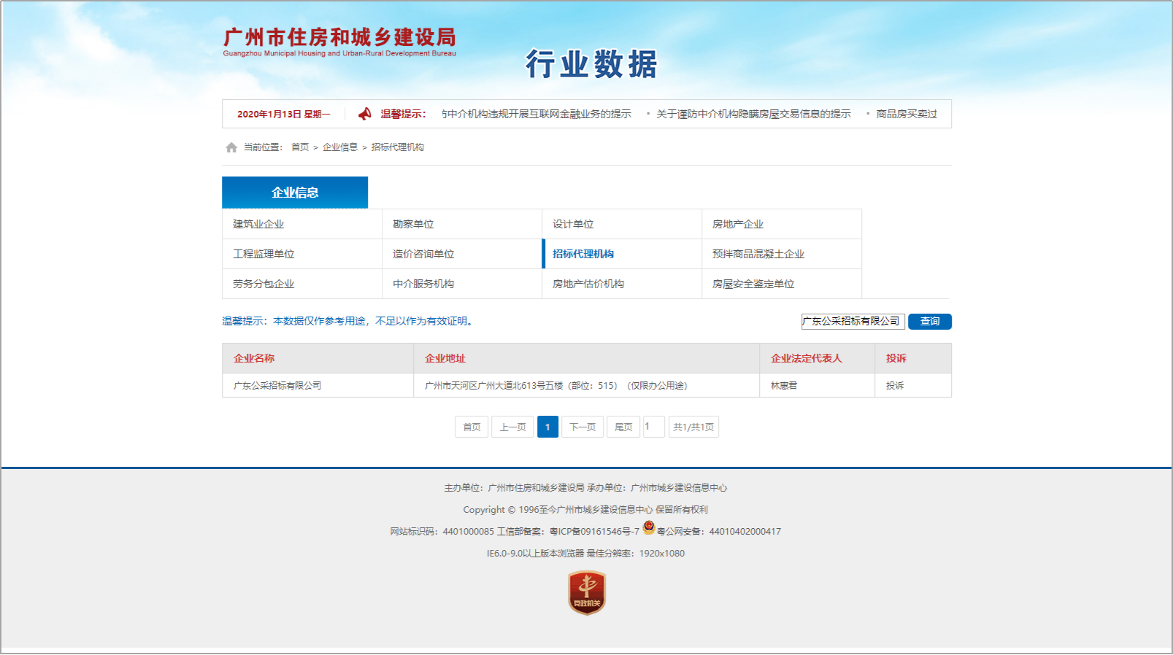Image resolution: width=1173 pixels, height=655 pixels.
Task: Click the red megaphone notice icon
Action: pos(365,114)
